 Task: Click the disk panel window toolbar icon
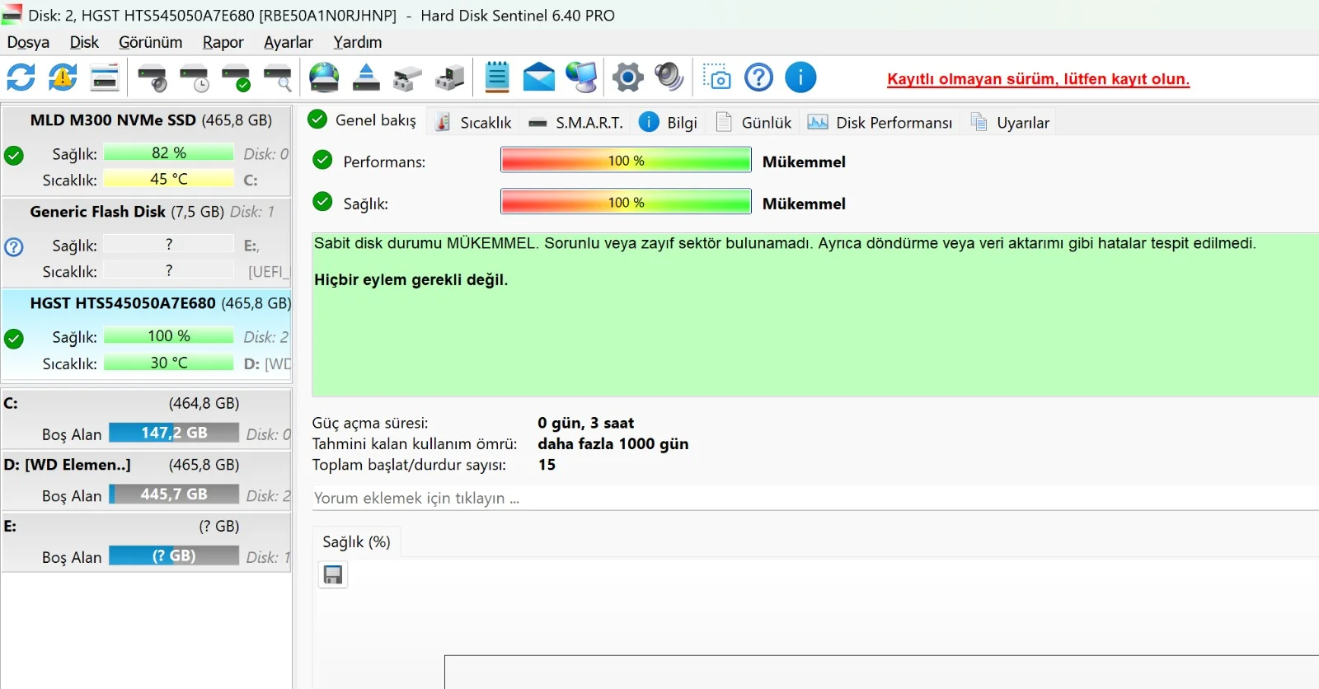pos(105,77)
